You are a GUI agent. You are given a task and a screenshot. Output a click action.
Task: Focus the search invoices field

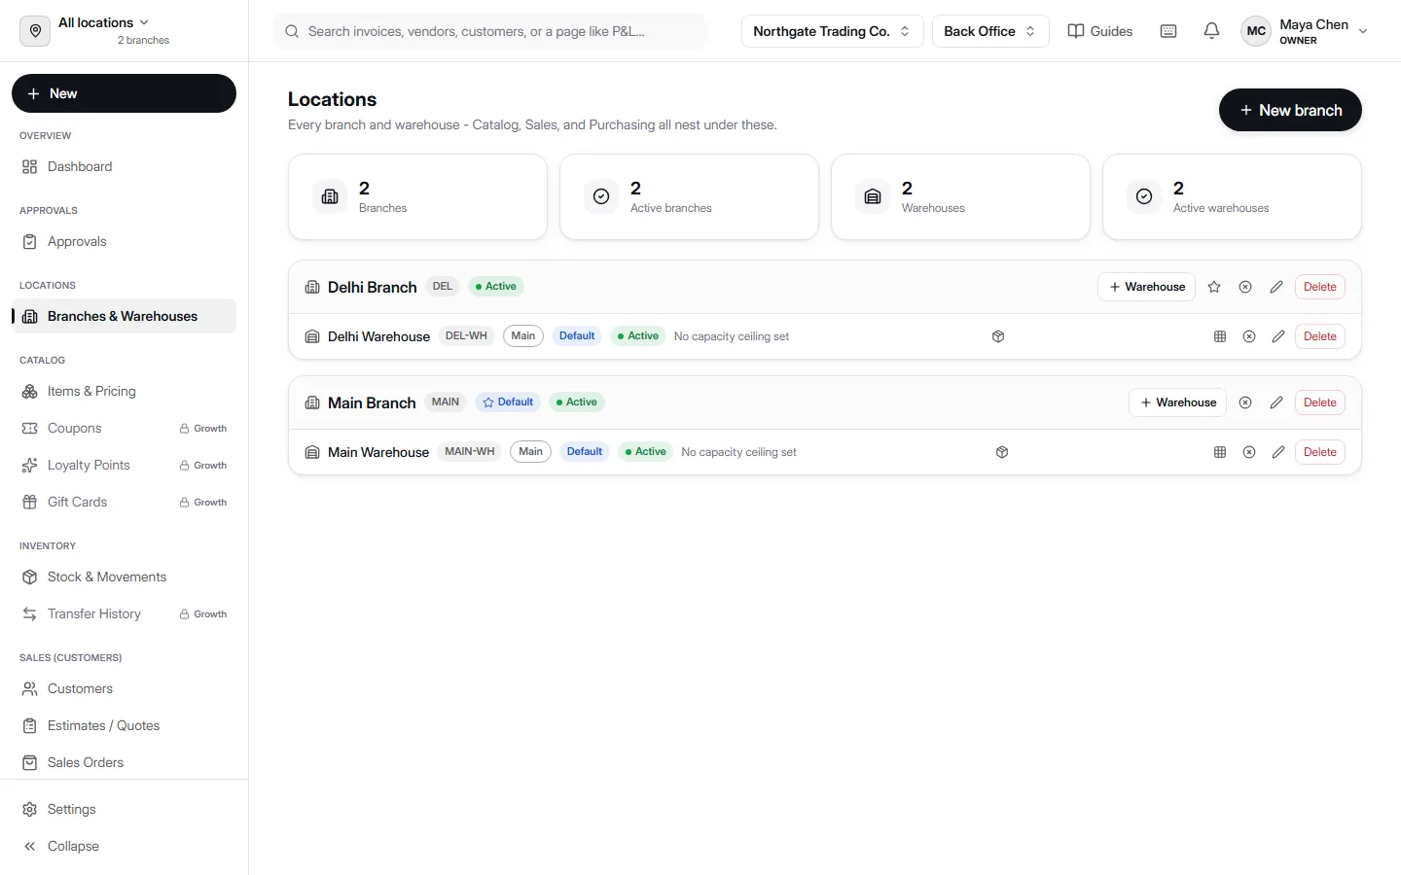tap(490, 31)
